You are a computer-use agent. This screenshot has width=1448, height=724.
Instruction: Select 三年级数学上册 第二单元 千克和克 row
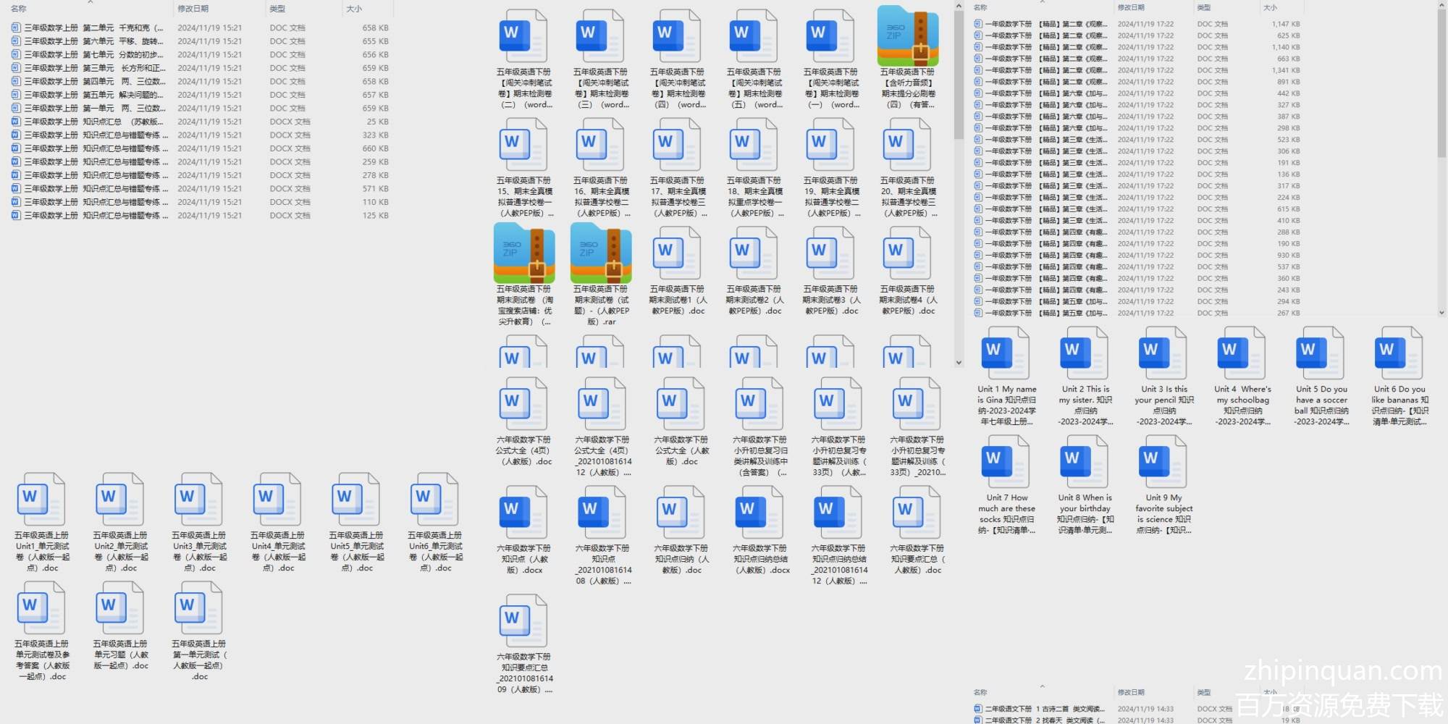tap(94, 28)
